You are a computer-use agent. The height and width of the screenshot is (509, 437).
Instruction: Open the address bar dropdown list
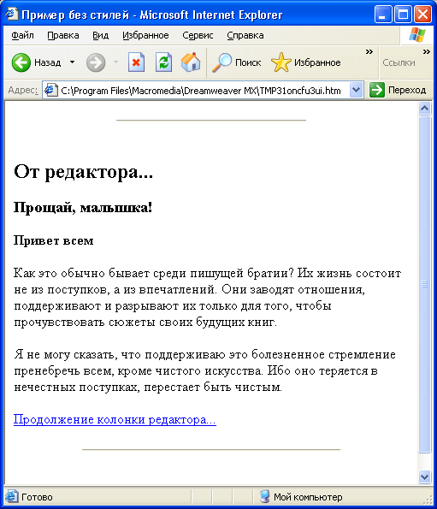(357, 90)
